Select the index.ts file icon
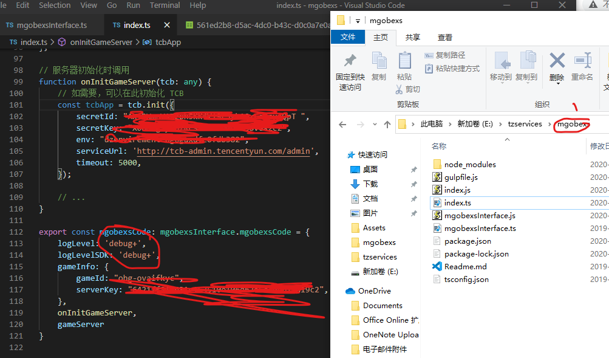The width and height of the screenshot is (609, 358). coord(437,203)
